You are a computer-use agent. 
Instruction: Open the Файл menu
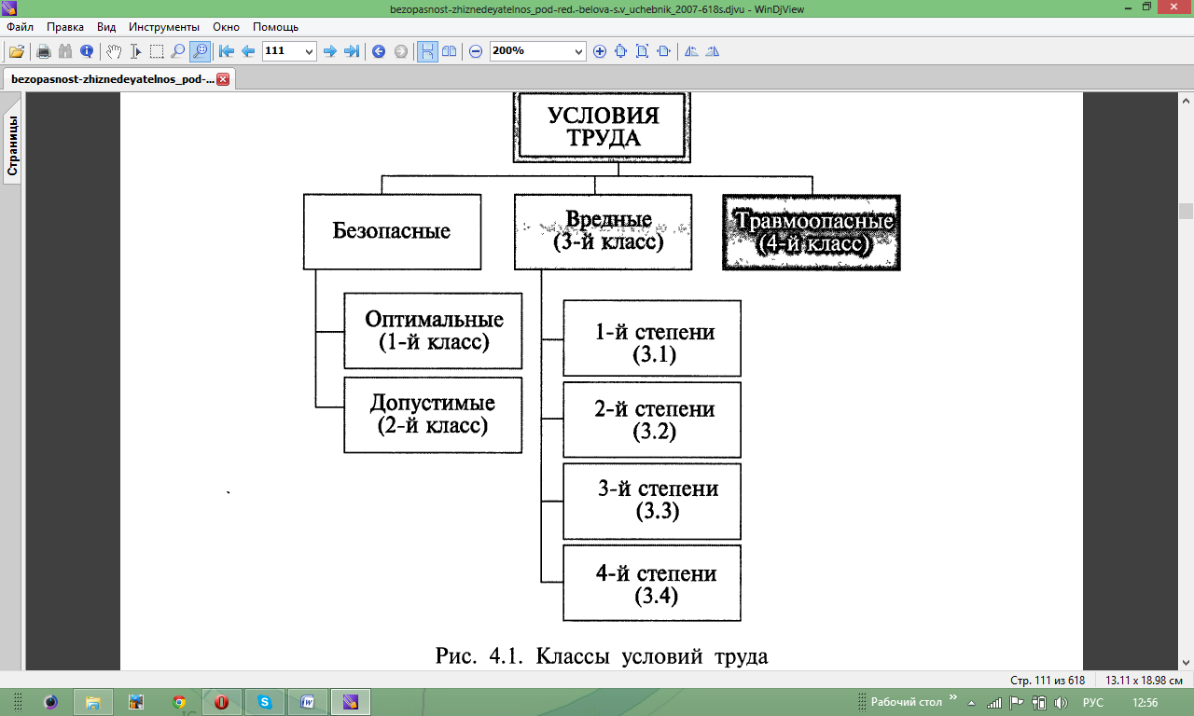pos(21,27)
